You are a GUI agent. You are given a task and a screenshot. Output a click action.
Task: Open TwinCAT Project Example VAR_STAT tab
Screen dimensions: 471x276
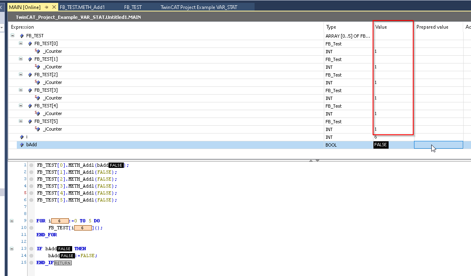pyautogui.click(x=199, y=7)
